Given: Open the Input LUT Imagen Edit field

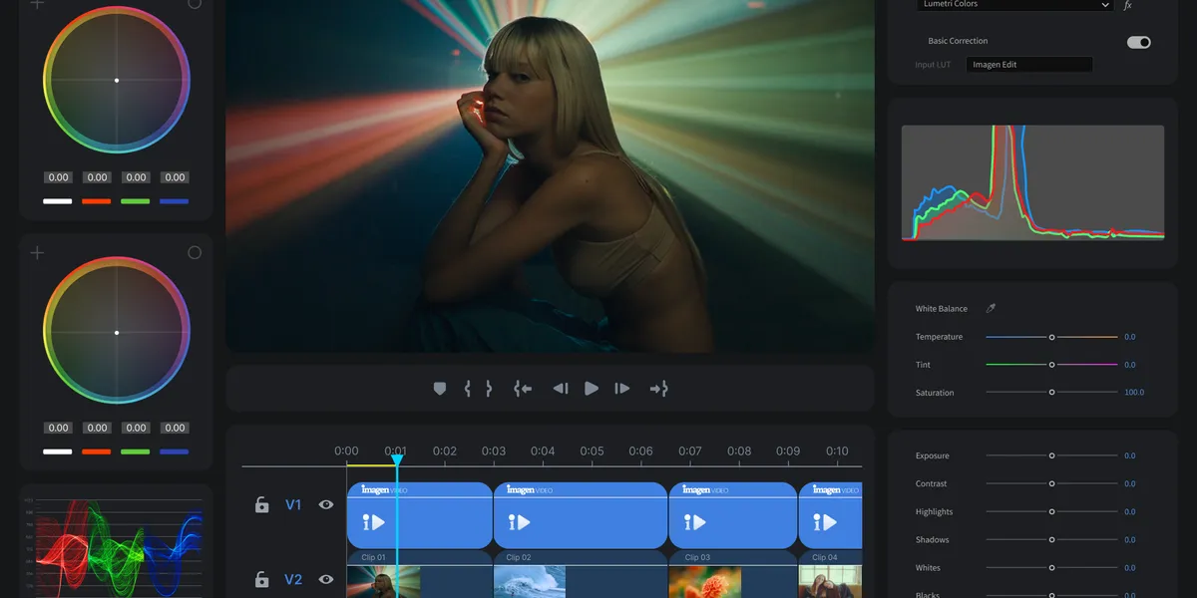Looking at the screenshot, I should coord(1028,65).
